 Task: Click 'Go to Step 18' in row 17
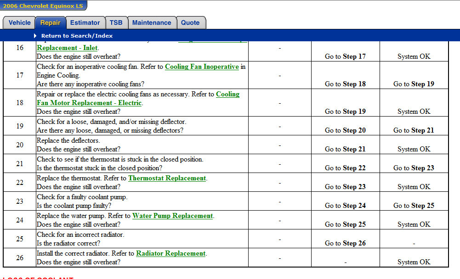(x=345, y=84)
